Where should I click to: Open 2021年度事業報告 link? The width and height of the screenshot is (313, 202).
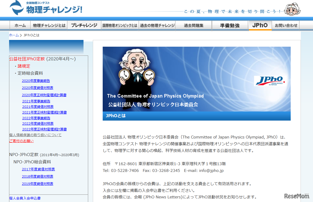click(36, 101)
